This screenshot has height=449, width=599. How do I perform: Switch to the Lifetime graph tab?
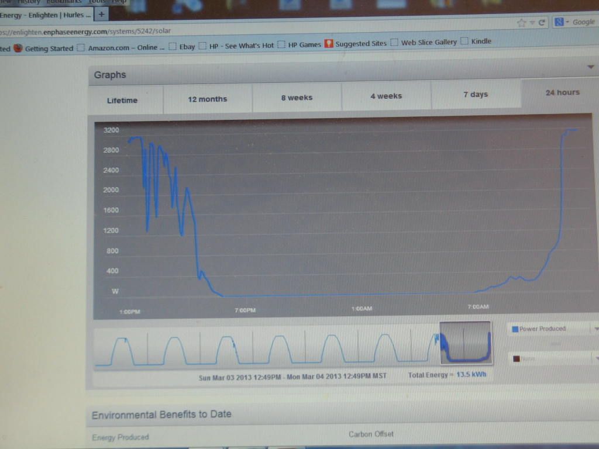coord(122,101)
